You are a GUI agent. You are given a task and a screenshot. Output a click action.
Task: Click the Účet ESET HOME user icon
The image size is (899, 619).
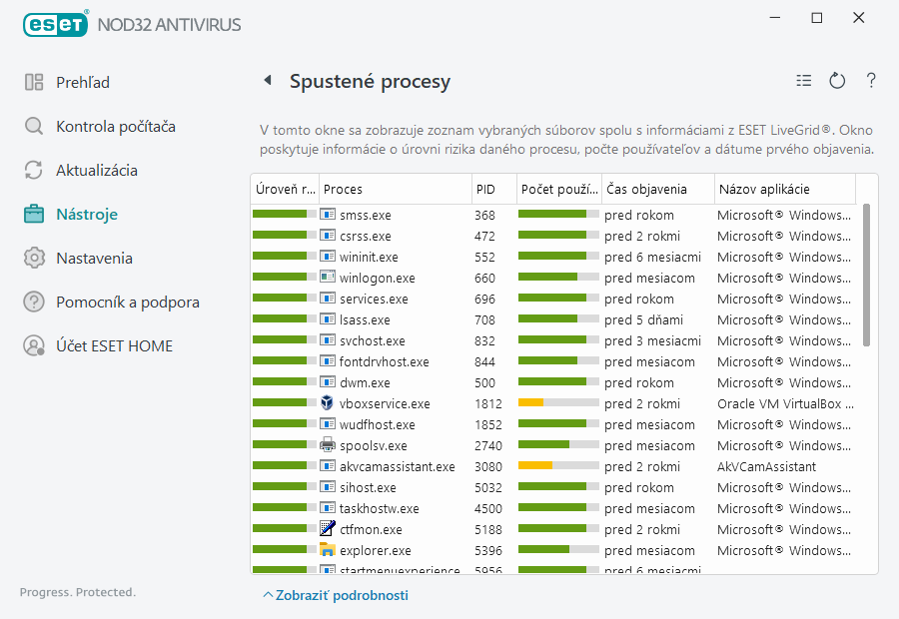tap(34, 346)
